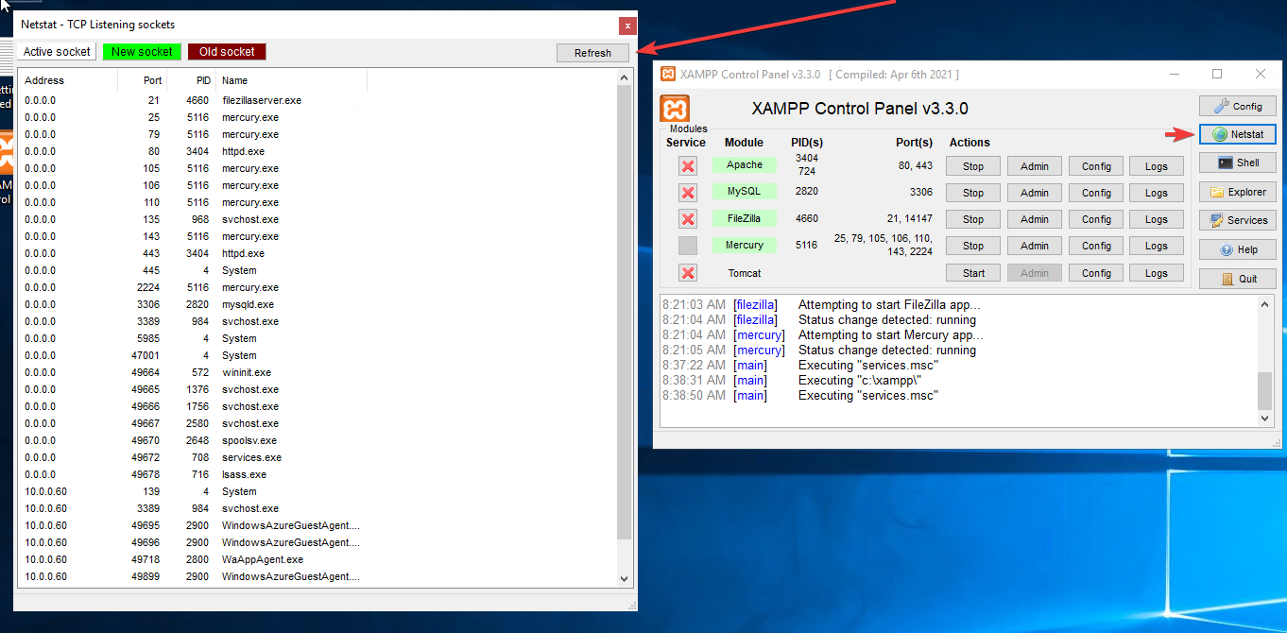
Task: Open MySQL Logs menu
Action: [1157, 193]
